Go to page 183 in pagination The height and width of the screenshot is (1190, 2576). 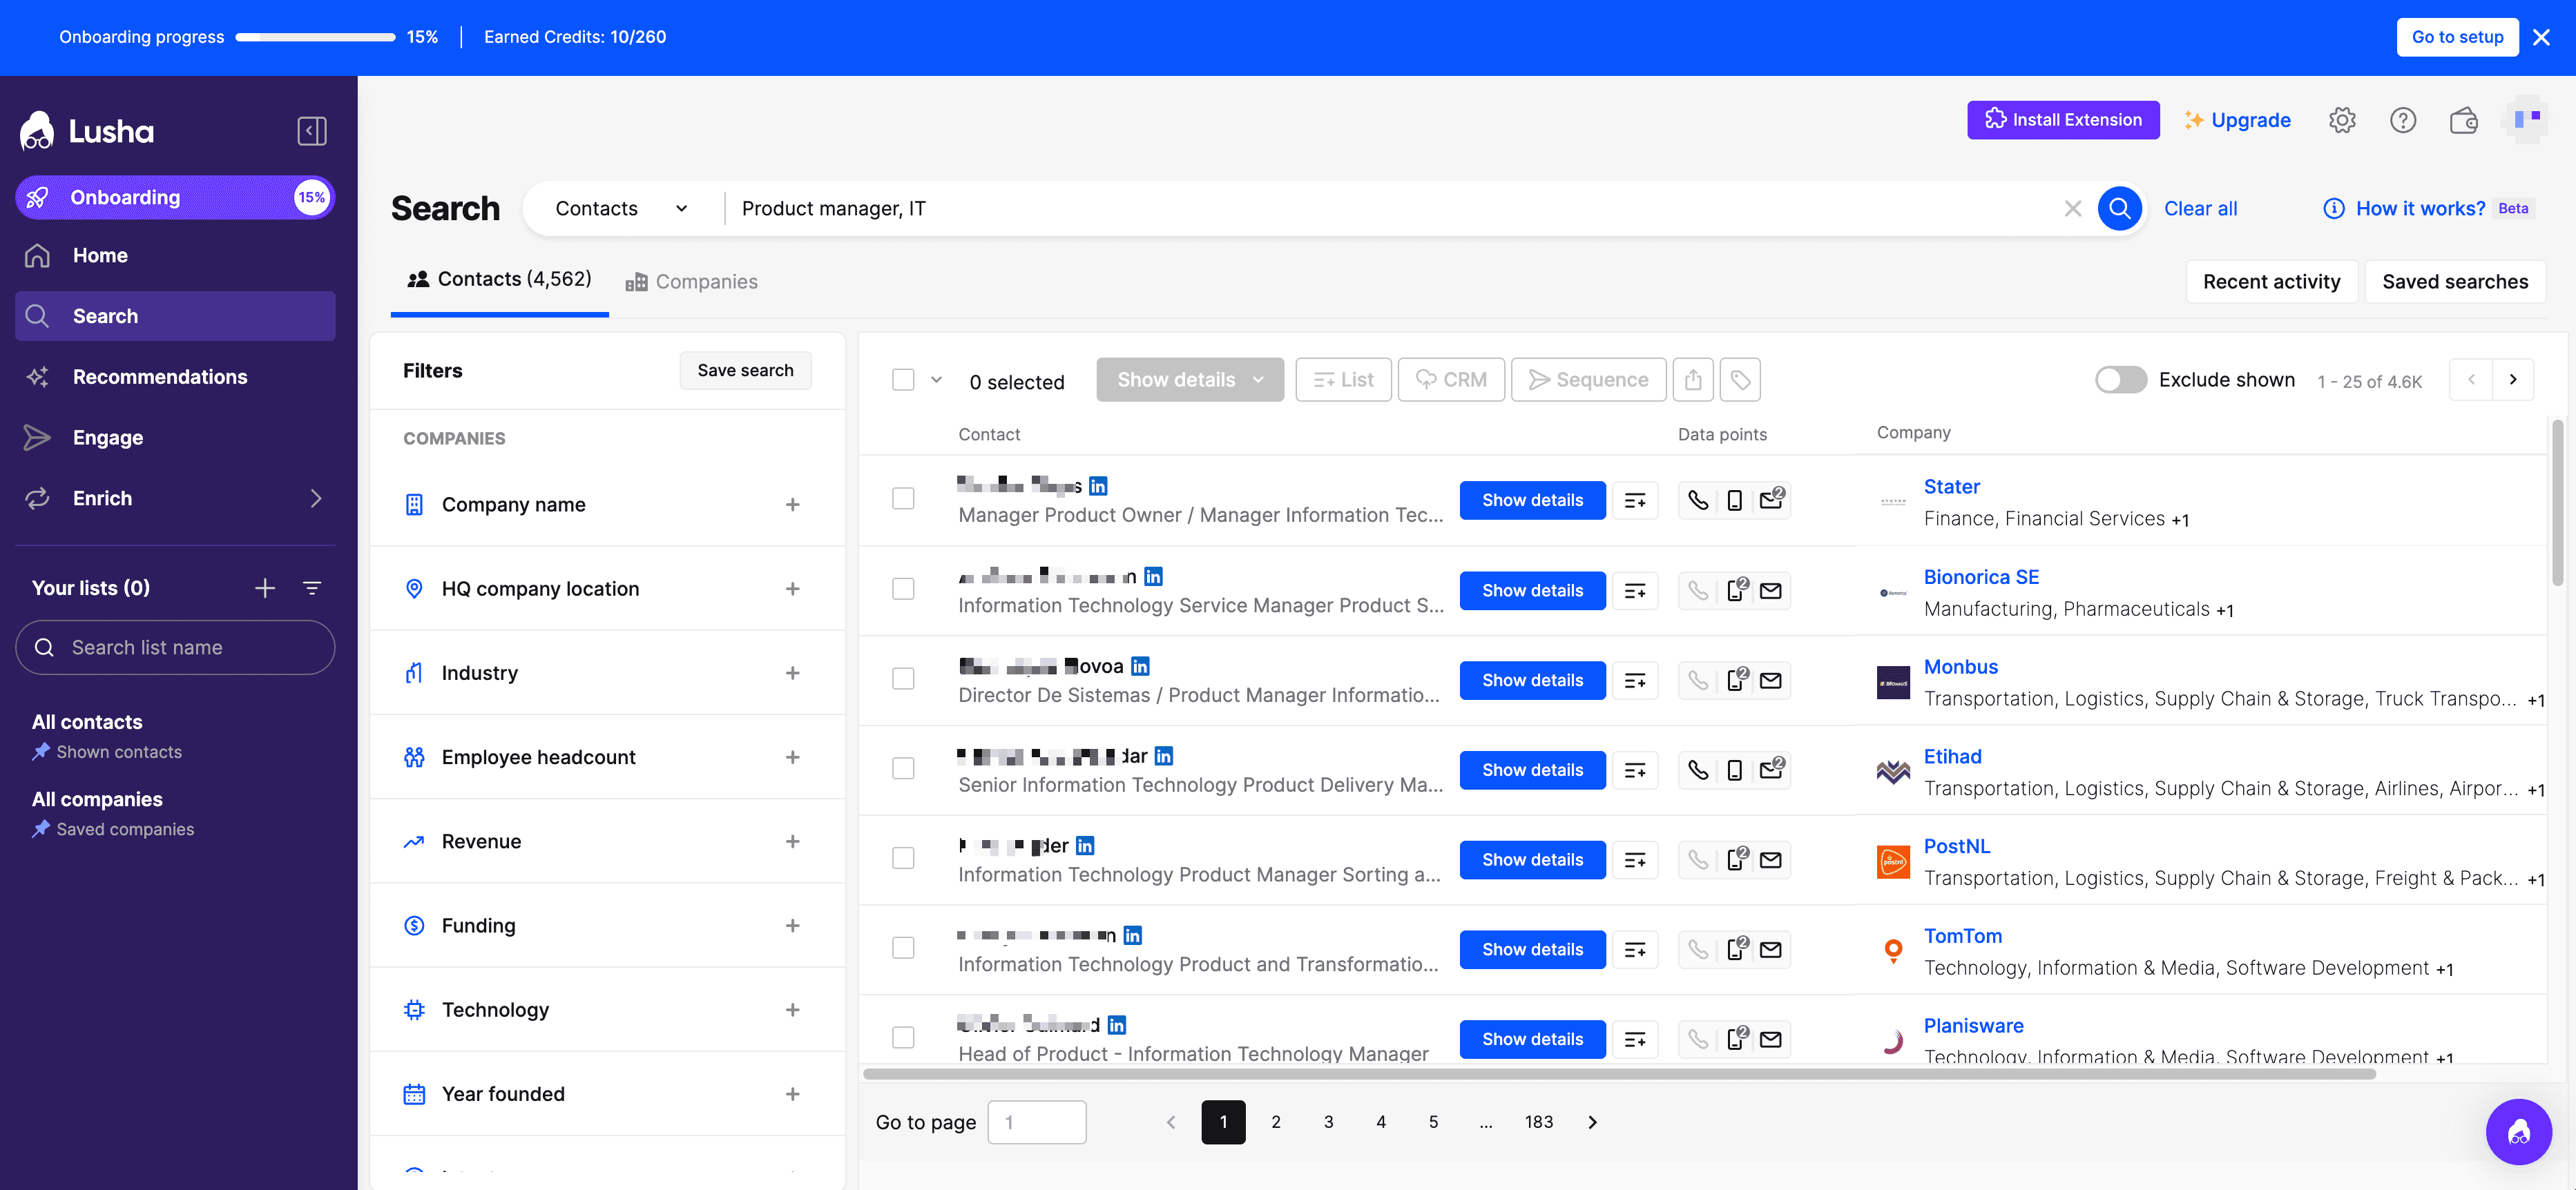[1538, 1122]
